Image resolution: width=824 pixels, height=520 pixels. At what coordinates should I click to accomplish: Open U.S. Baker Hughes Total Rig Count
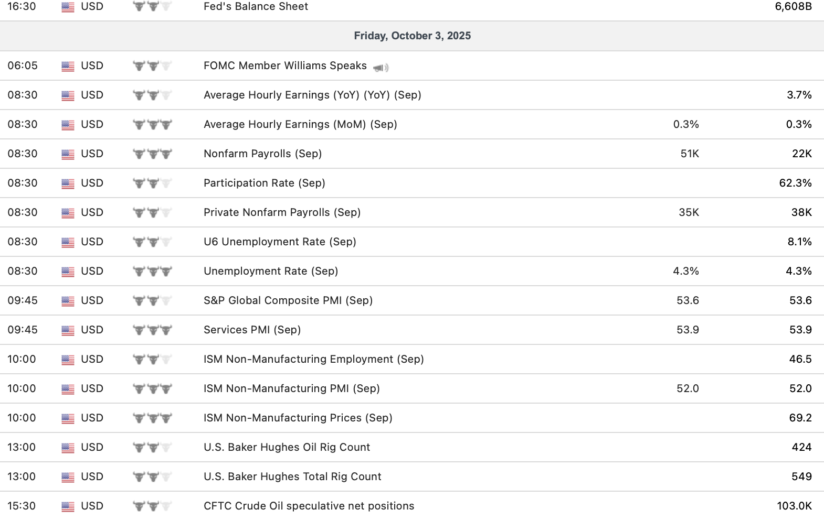tap(292, 476)
